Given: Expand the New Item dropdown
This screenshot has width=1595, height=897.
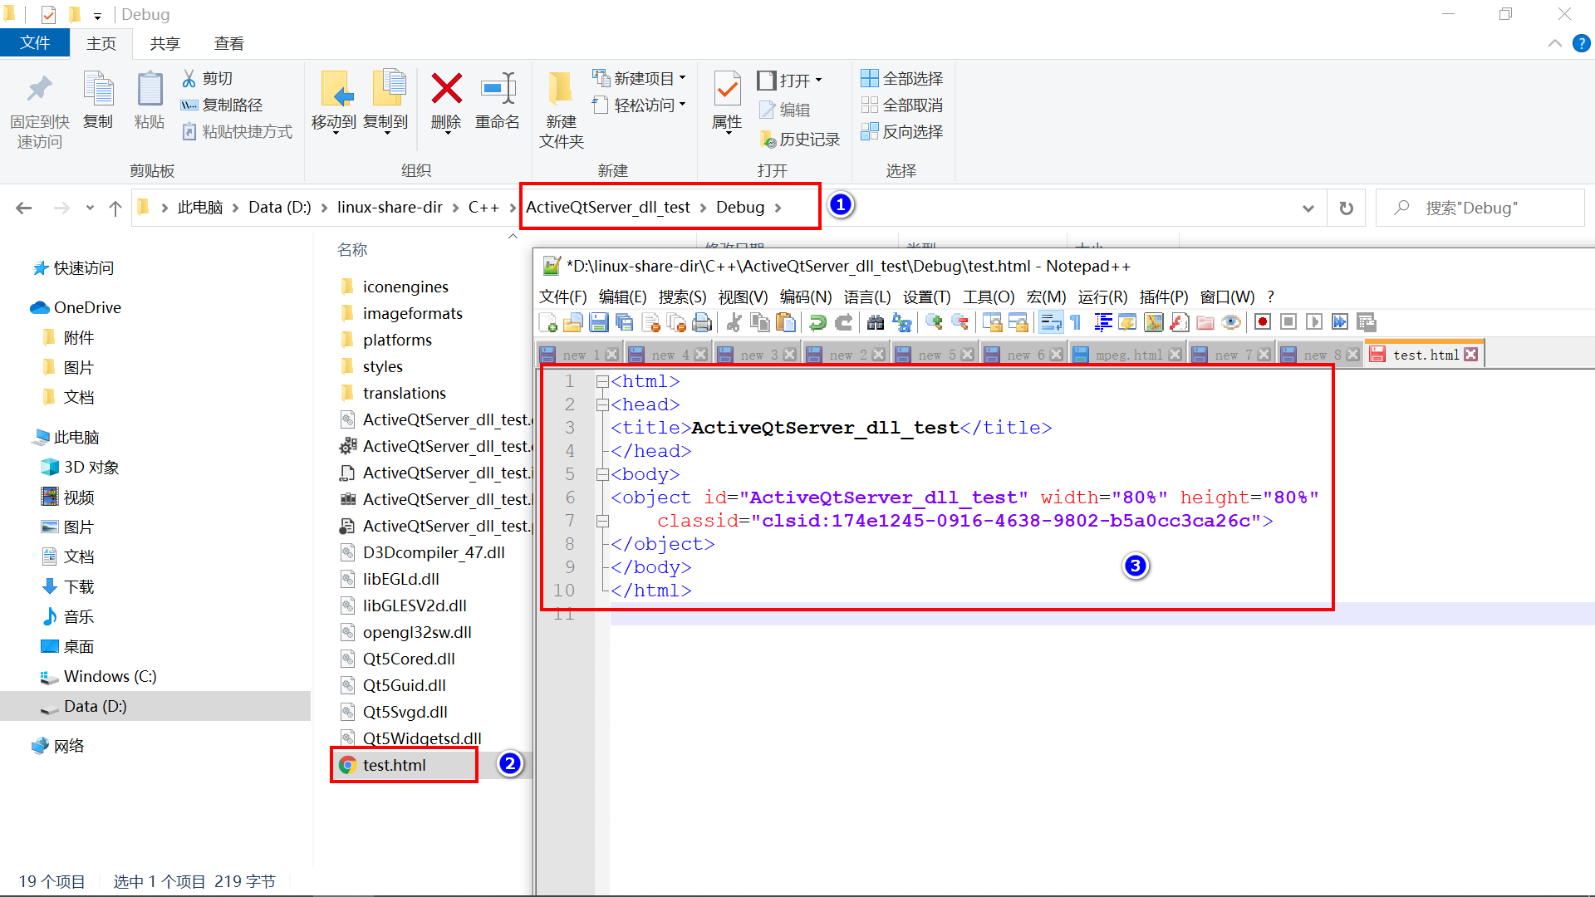Looking at the screenshot, I should (683, 78).
